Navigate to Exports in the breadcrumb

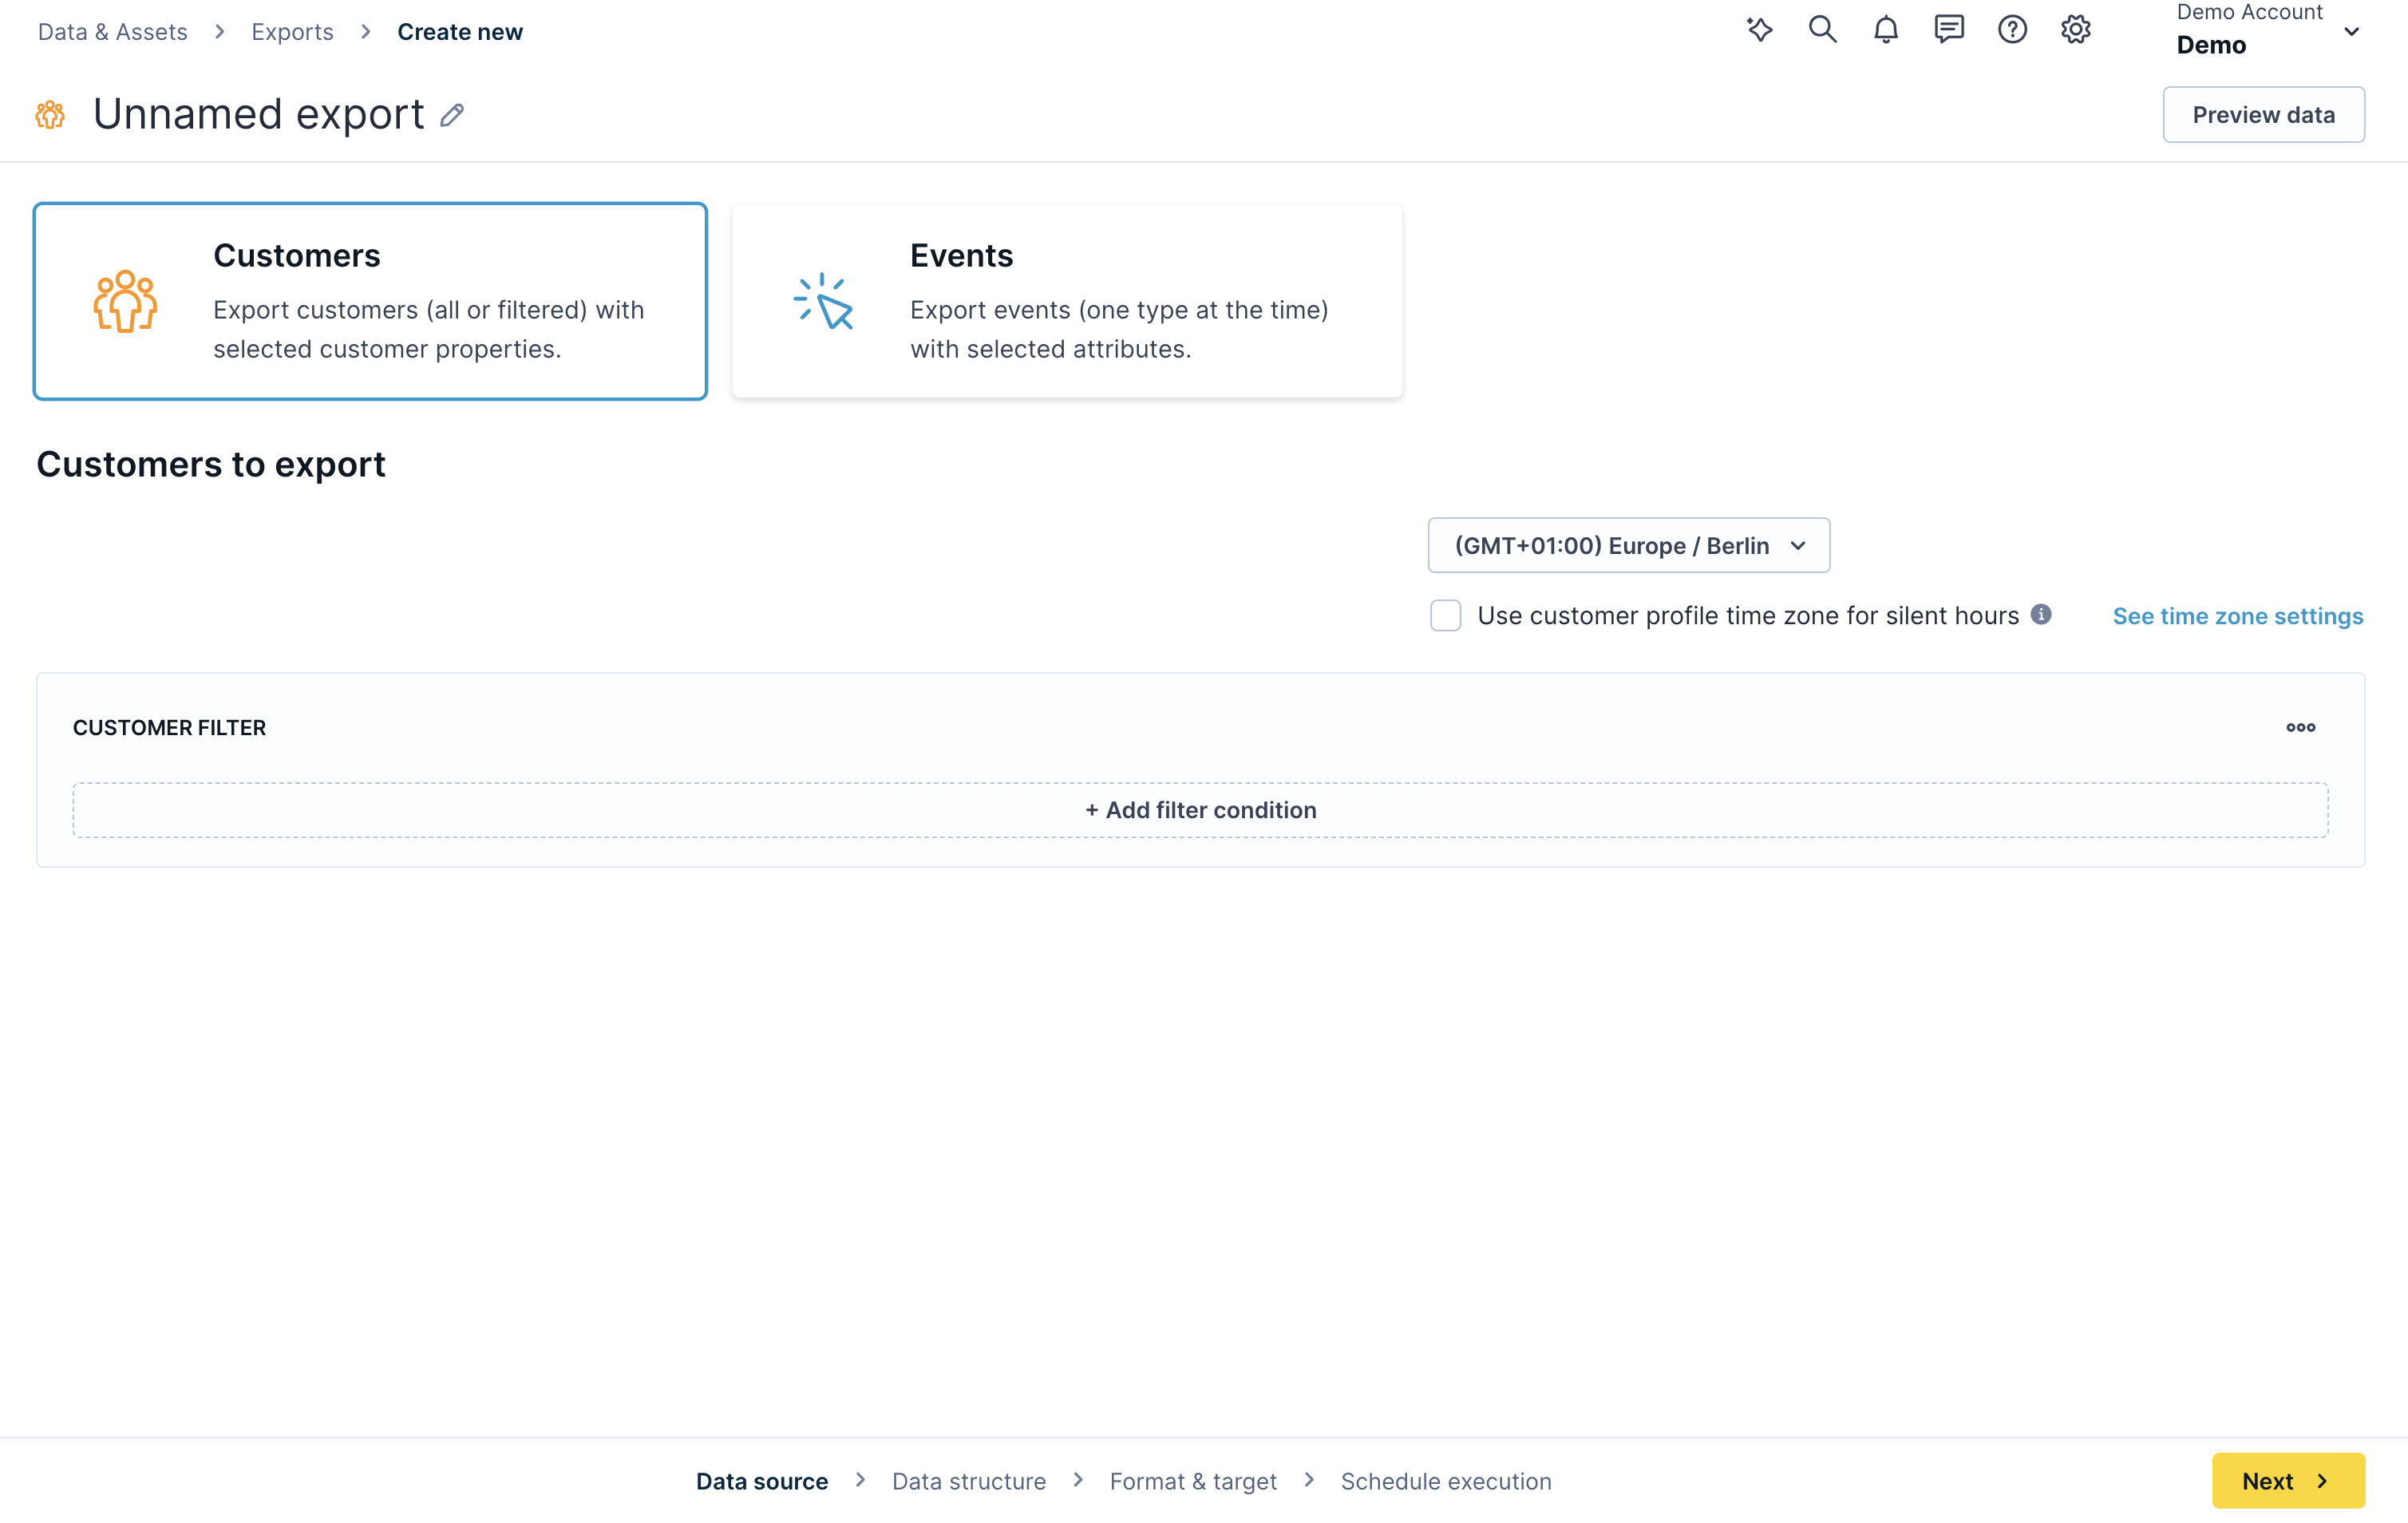coord(292,31)
